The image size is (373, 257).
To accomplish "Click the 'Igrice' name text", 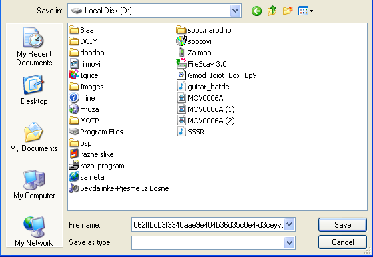I will click(x=89, y=75).
